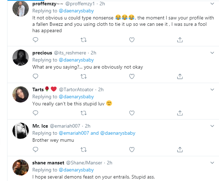Expand the menu chevron on precious's tweet

pos(212,53)
